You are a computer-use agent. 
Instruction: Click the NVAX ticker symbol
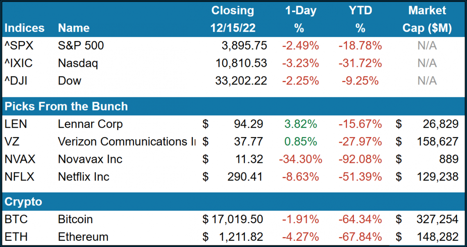click(x=20, y=159)
